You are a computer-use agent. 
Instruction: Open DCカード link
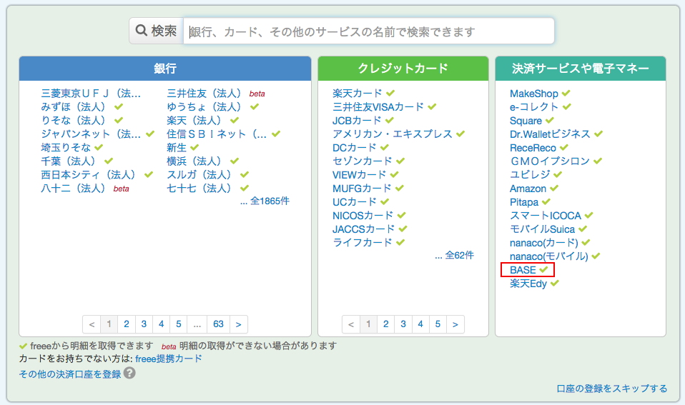pyautogui.click(x=354, y=148)
